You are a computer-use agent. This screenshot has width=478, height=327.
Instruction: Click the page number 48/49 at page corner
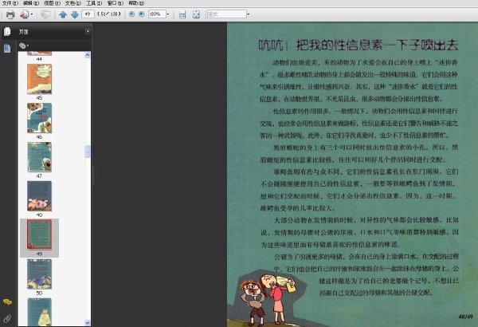click(x=465, y=317)
